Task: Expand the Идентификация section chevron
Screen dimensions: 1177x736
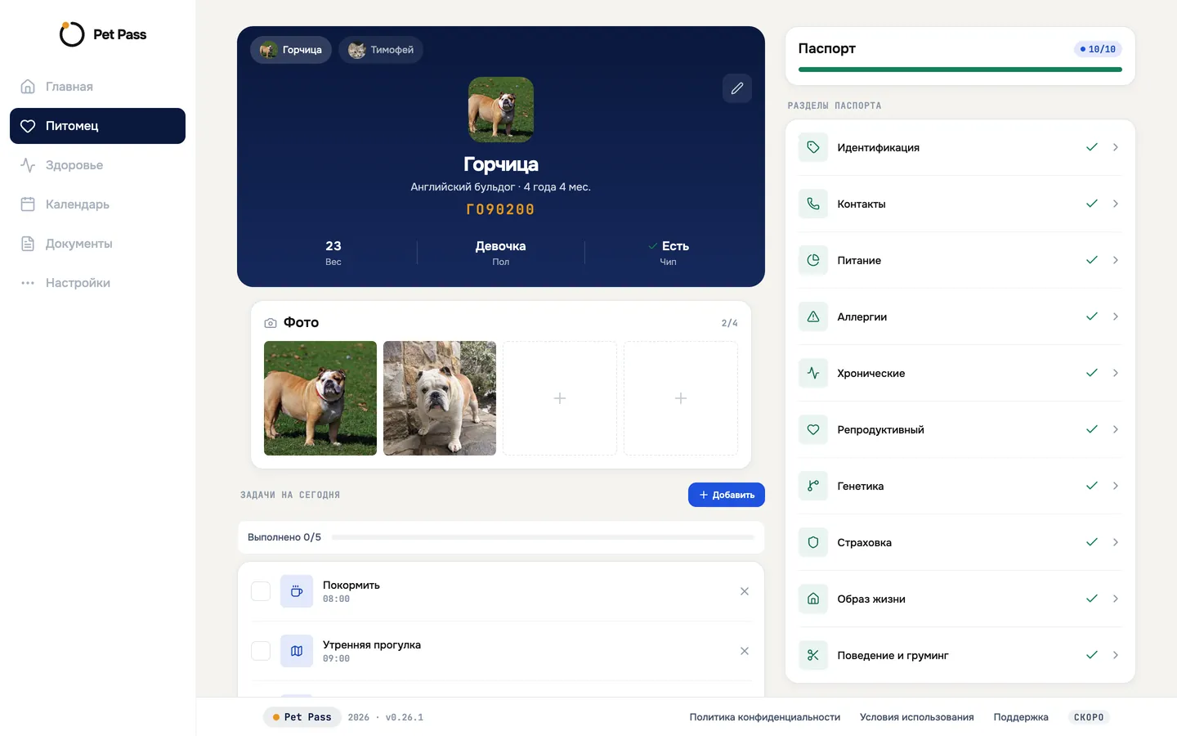Action: [x=1116, y=147]
